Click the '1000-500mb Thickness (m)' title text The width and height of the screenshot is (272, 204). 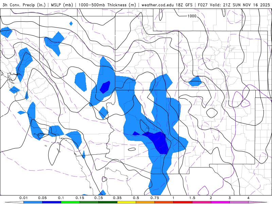107,5
